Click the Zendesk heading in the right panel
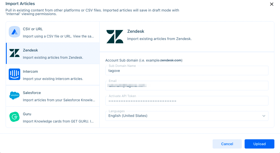Viewport: 280px width, 153px height. [x=136, y=31]
